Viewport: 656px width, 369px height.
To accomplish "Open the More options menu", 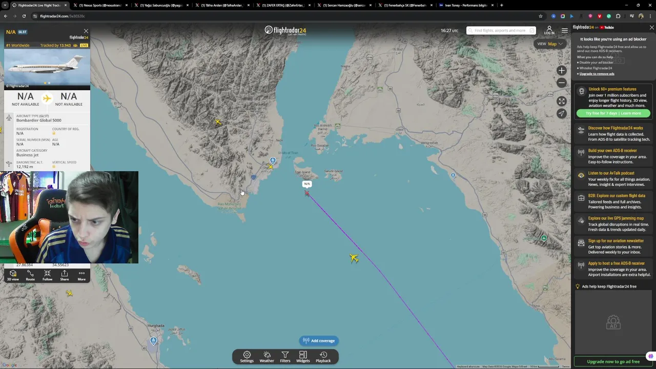I will pyautogui.click(x=81, y=276).
